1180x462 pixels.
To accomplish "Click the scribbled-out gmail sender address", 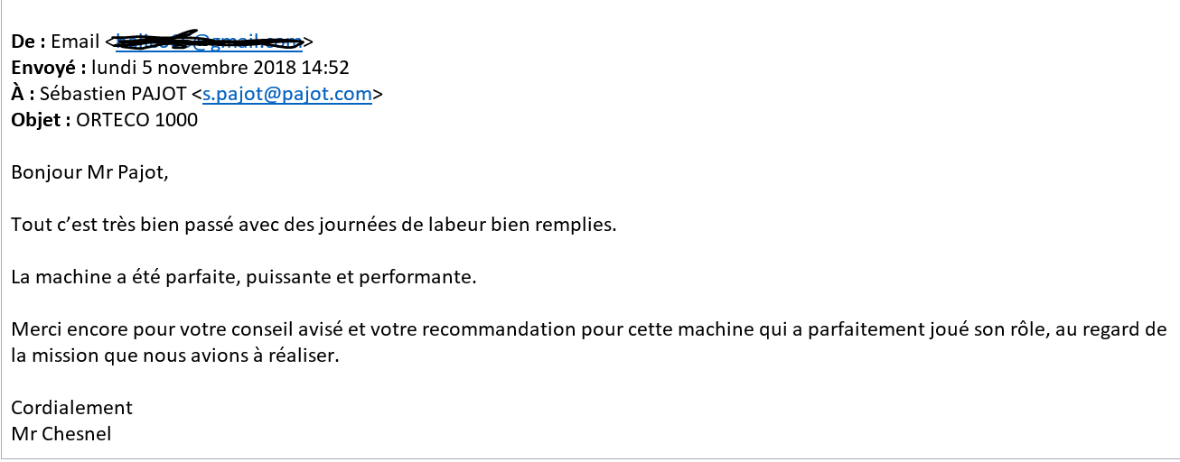I will pos(209,41).
